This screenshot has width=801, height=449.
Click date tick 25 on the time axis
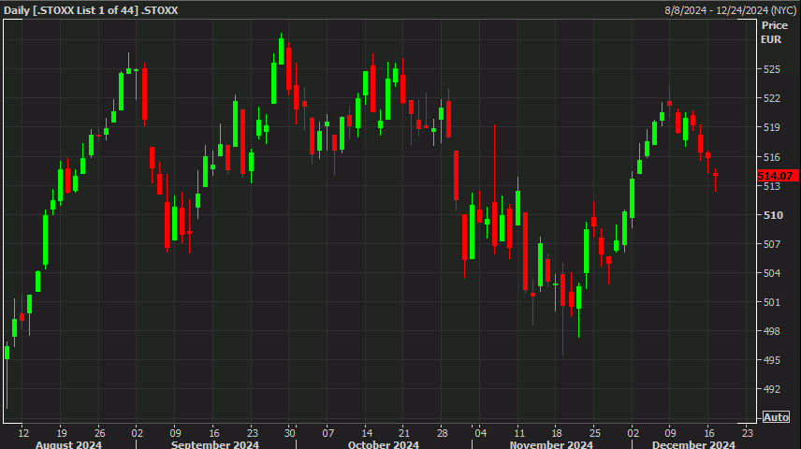(x=594, y=433)
